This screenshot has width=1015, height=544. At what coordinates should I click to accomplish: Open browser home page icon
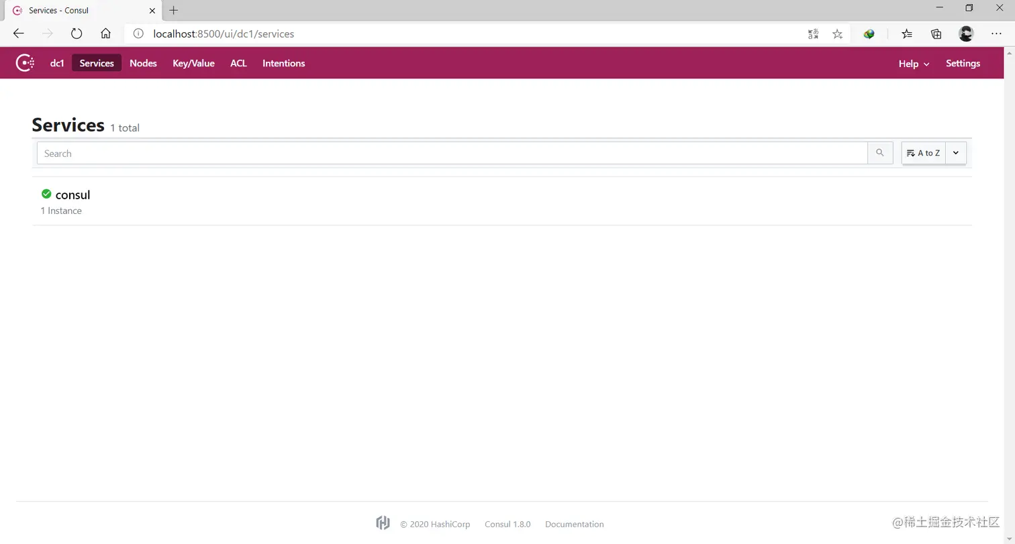(x=105, y=34)
